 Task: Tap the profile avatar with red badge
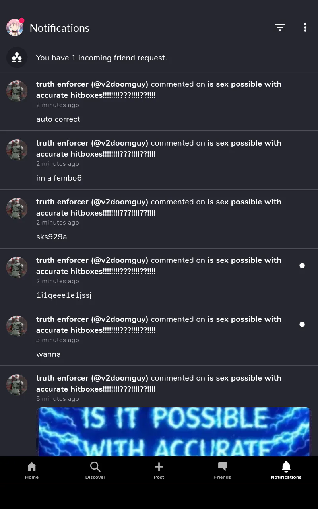point(15,27)
